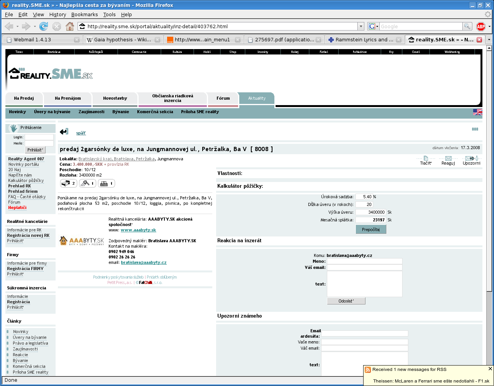Open the Na Prenájom tab
Image resolution: width=494 pixels, height=386 pixels.
pyautogui.click(x=68, y=98)
